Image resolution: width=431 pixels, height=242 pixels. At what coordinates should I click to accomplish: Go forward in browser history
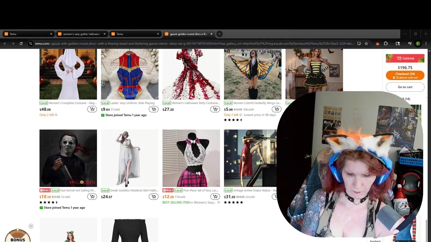click(x=13, y=43)
